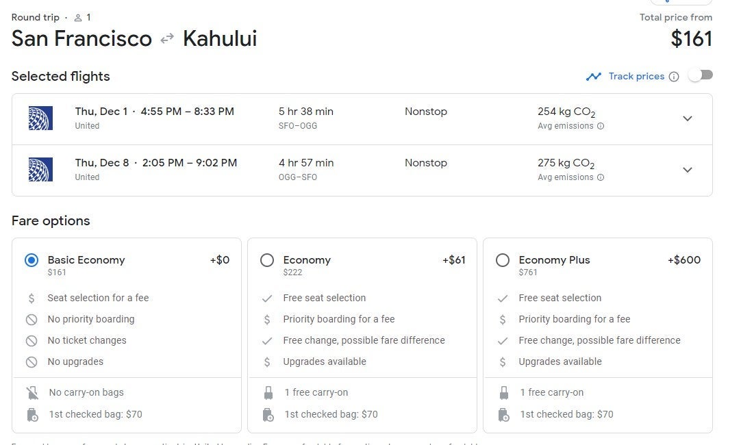Click the United logo on the Dec 1 flight
The height and width of the screenshot is (445, 741).
[x=40, y=118]
